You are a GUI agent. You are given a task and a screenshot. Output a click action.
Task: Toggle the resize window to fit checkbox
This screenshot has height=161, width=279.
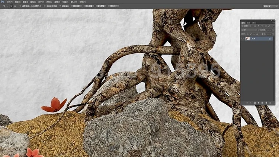(20, 6)
